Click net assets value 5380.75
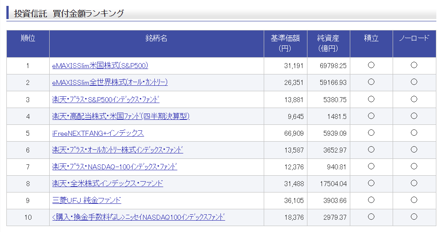 pos(335,100)
